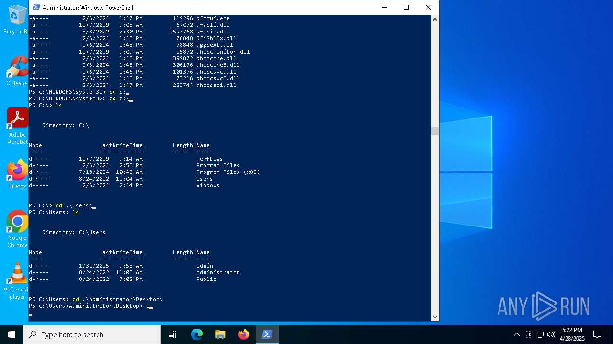Maximize the PowerShell window
Image resolution: width=613 pixels, height=344 pixels.
(x=406, y=7)
